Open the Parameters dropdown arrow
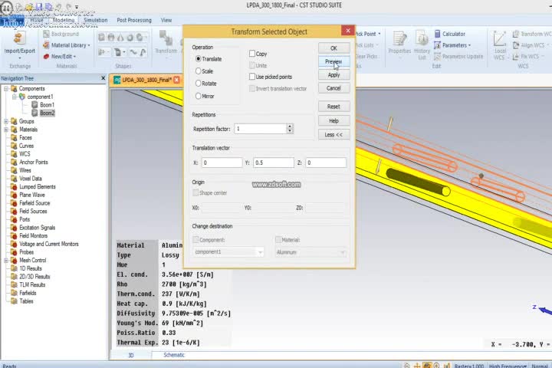Screen dimensions: 552x368 [469, 45]
